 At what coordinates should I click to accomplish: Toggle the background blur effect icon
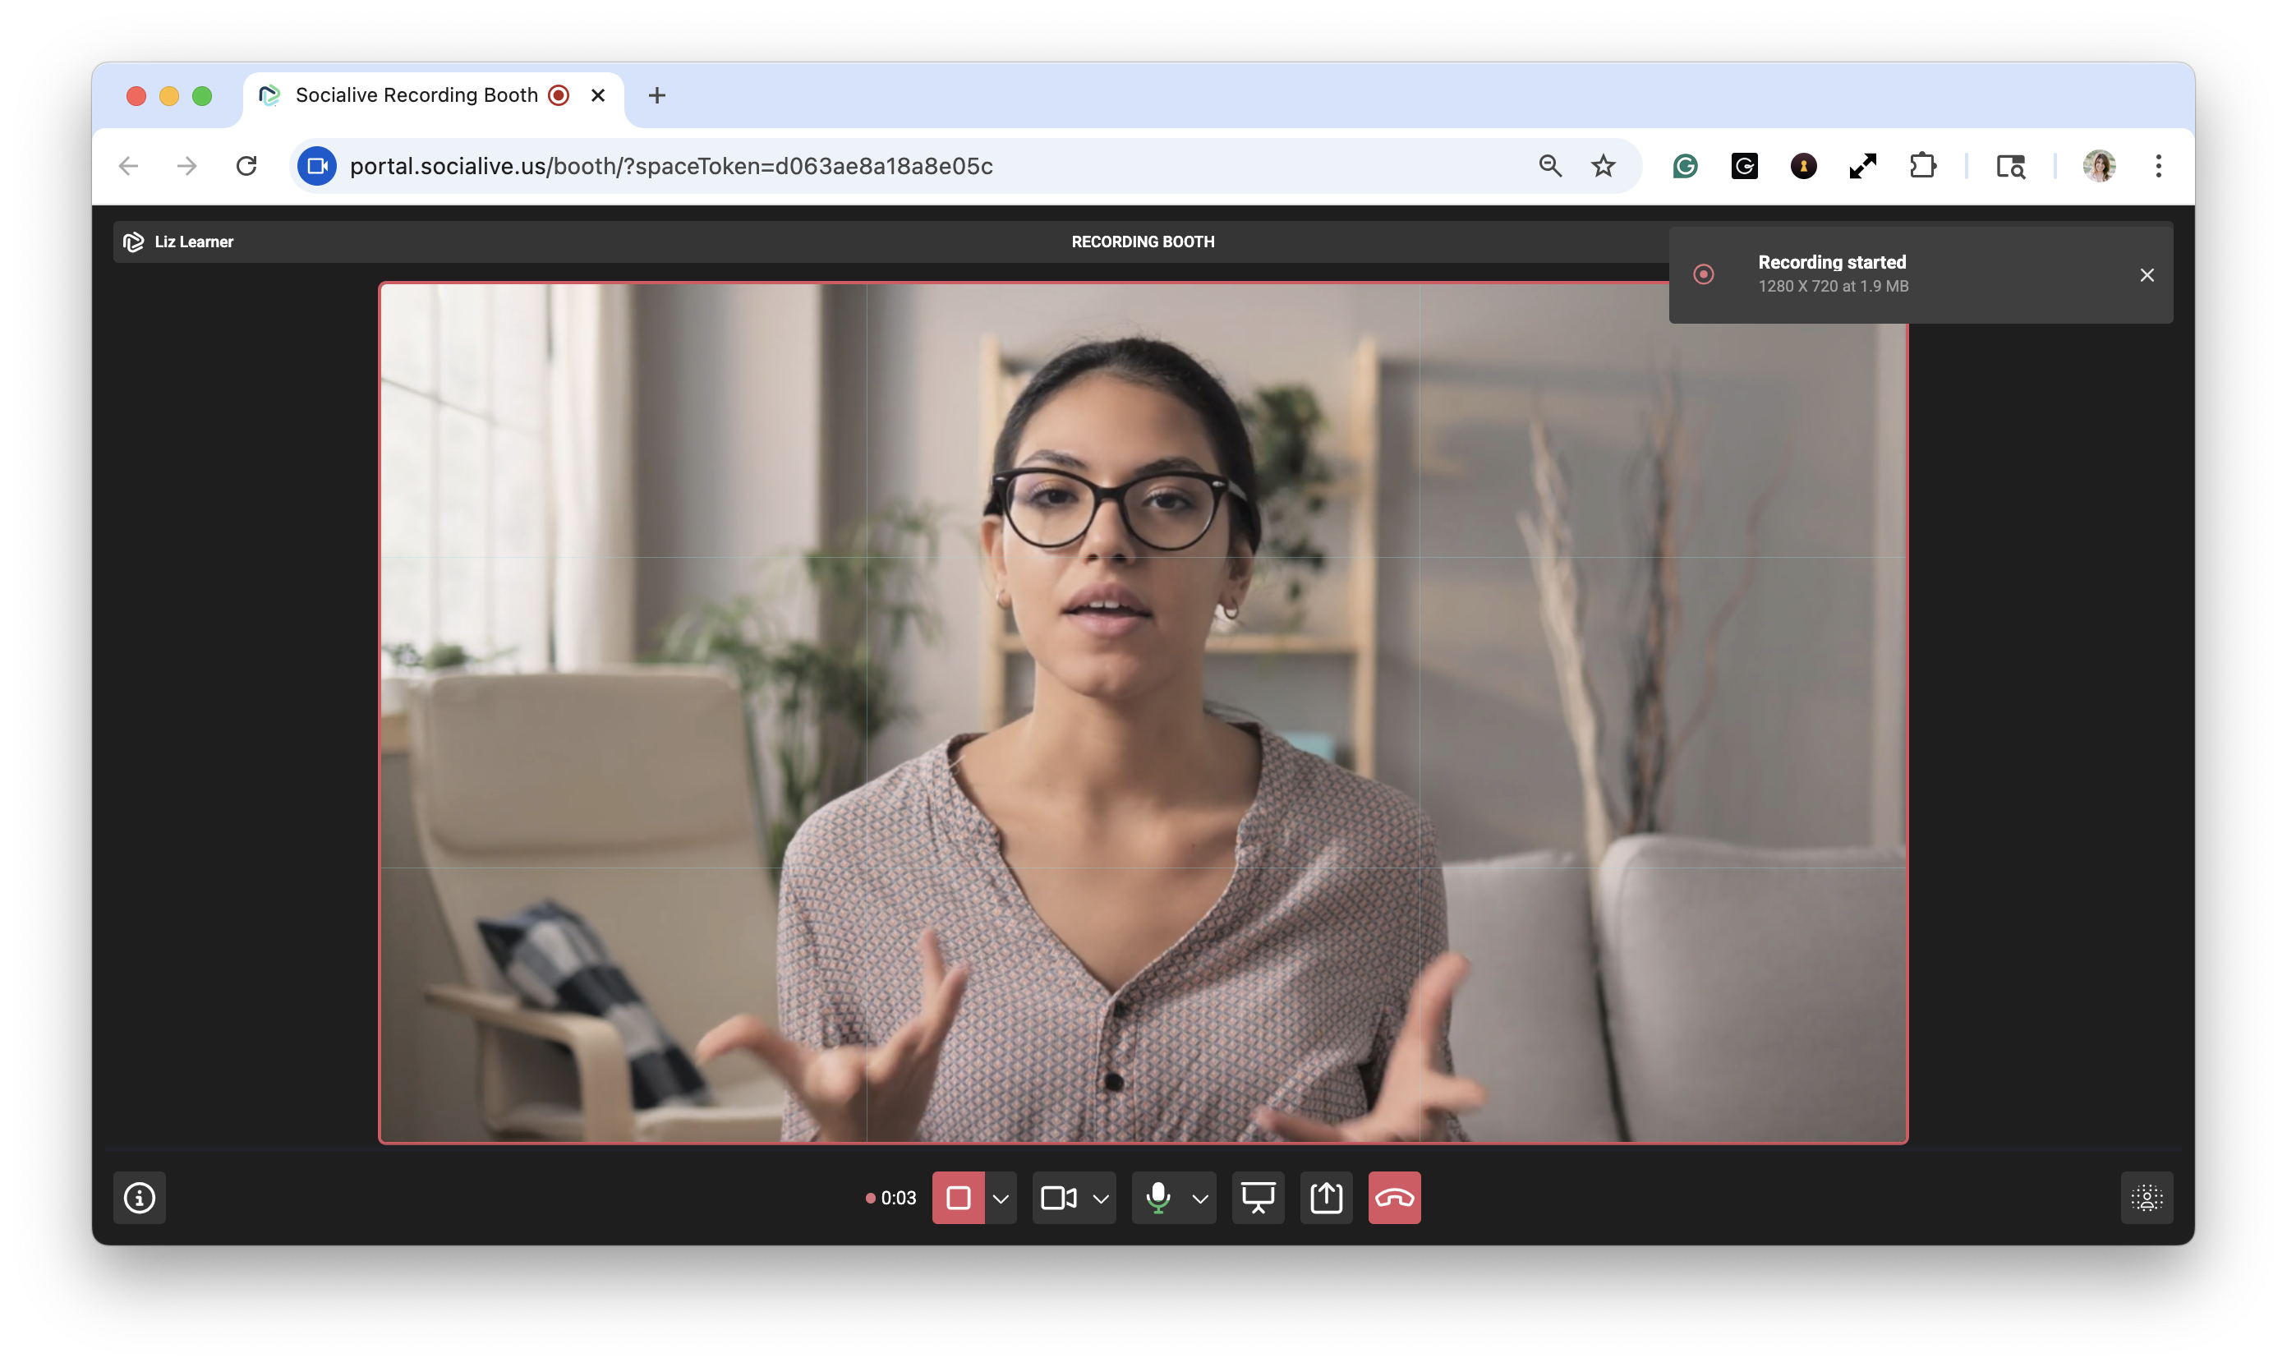click(2146, 1198)
